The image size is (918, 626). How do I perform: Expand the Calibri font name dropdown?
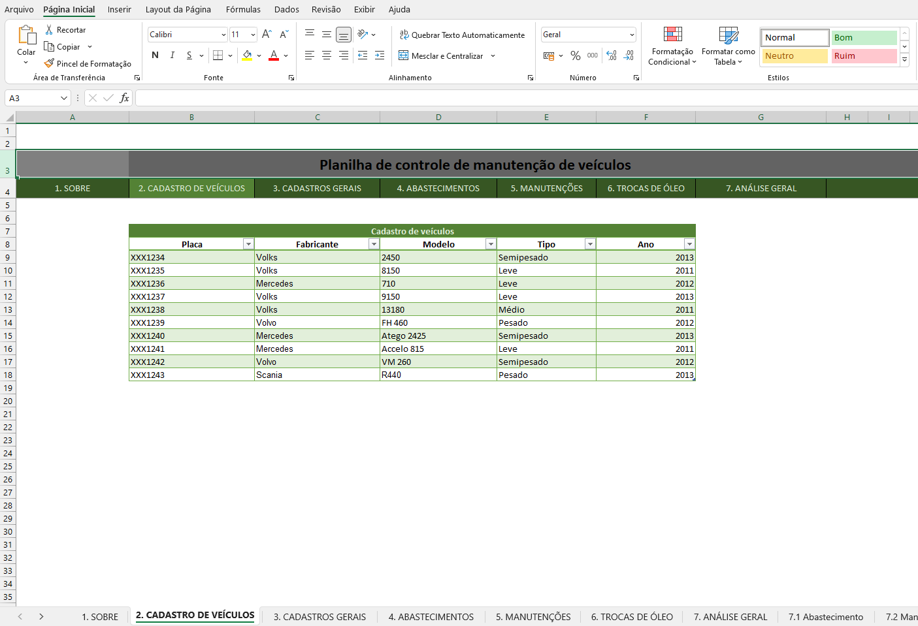tap(223, 35)
